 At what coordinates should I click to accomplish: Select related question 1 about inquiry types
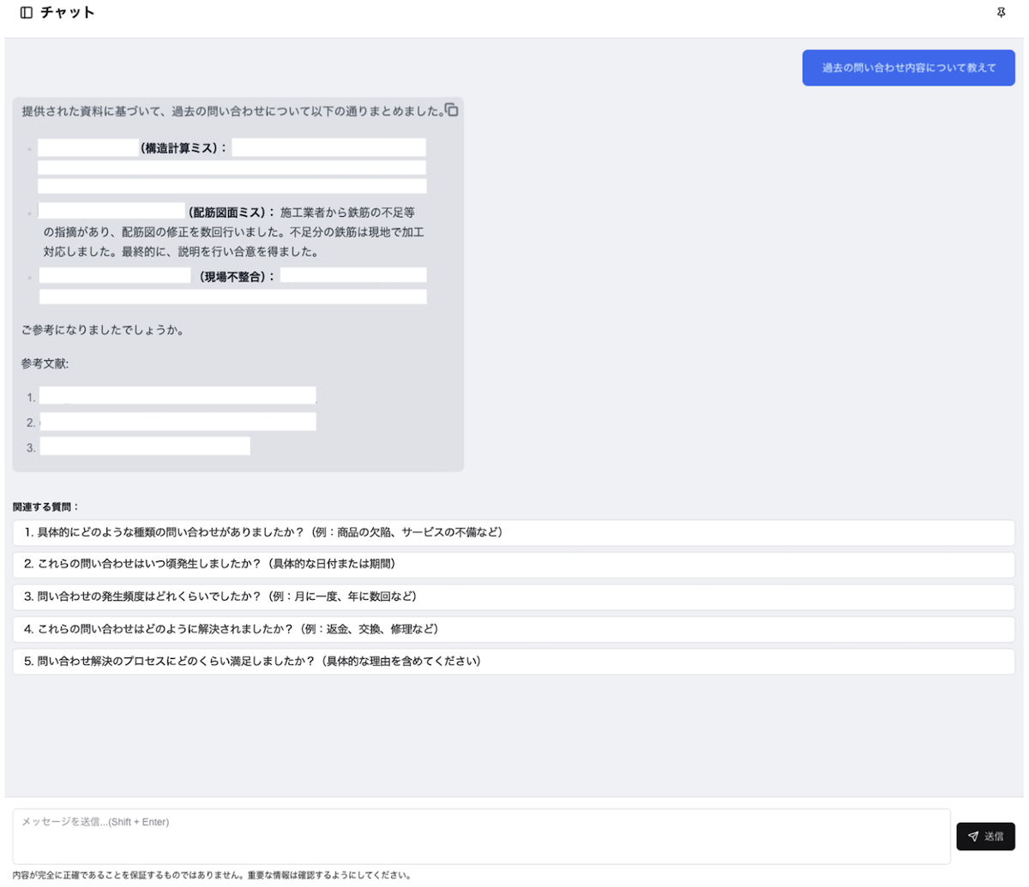(x=512, y=532)
